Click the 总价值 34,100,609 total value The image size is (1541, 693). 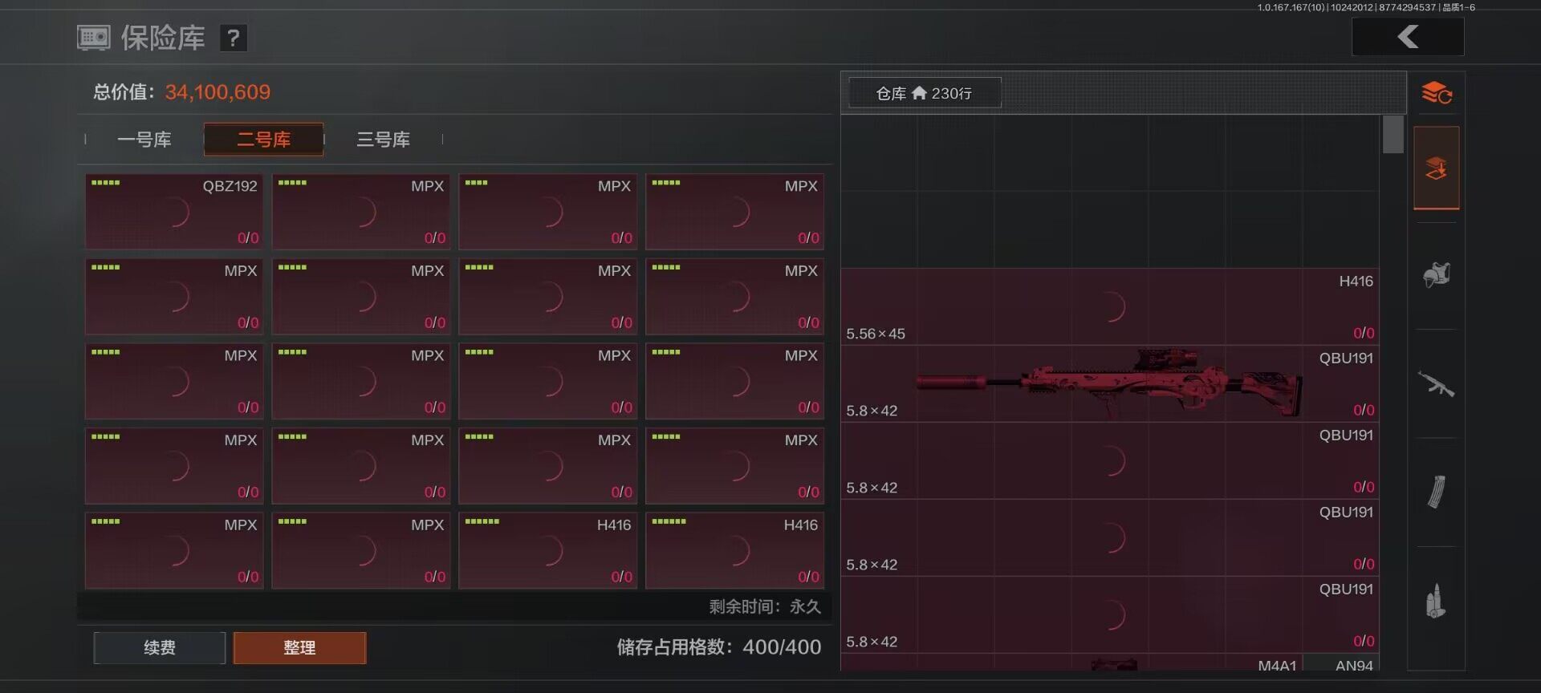click(182, 92)
